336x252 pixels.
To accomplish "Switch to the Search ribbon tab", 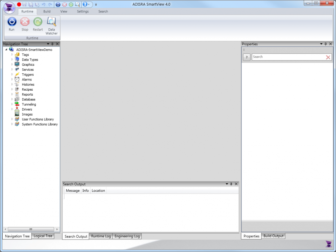I will (103, 11).
